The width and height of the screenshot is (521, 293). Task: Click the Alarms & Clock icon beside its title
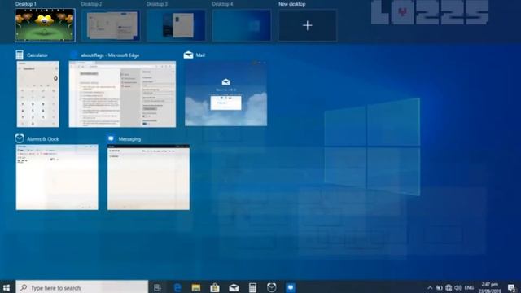click(x=20, y=138)
